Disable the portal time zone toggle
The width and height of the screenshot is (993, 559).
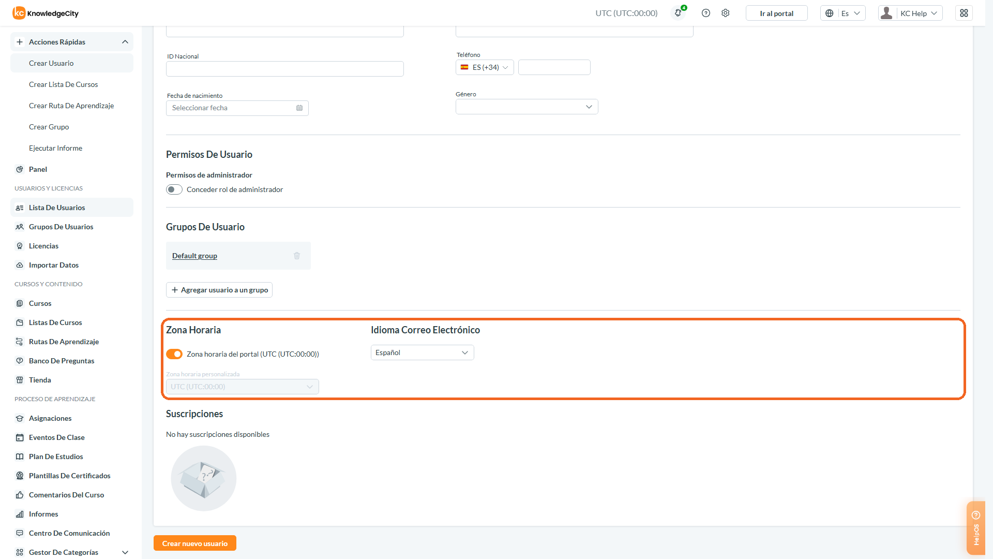(174, 354)
